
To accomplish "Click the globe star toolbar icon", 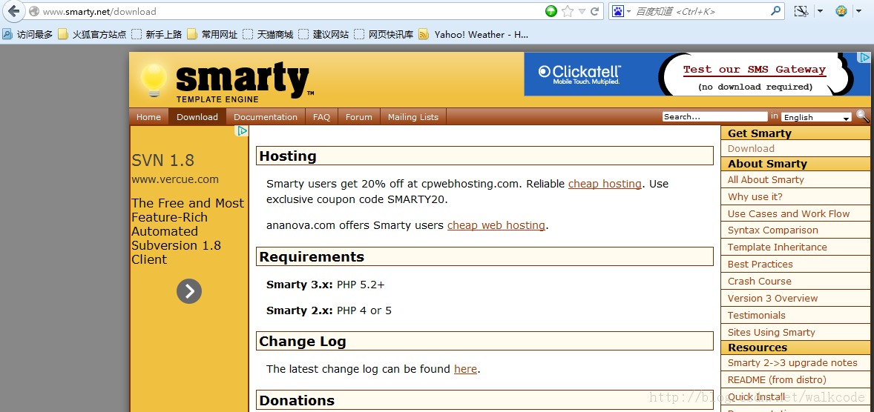I will coord(841,11).
